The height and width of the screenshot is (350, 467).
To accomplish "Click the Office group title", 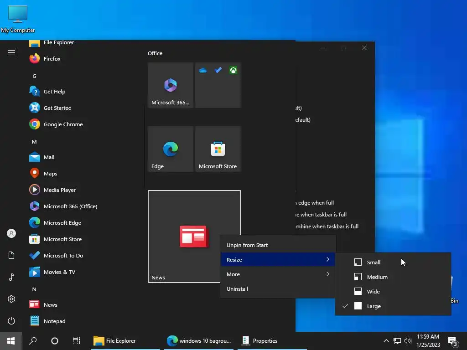I will point(155,53).
